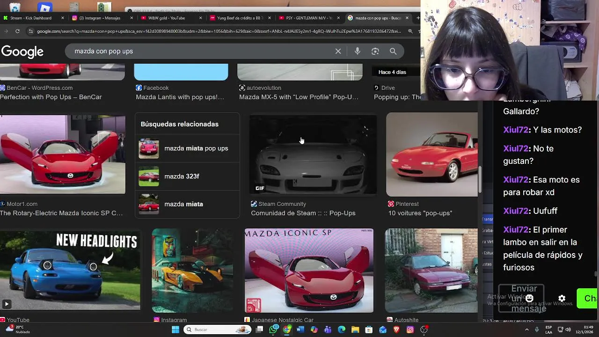Open Microsoft Edge from the taskbar
The image size is (599, 337).
342,330
